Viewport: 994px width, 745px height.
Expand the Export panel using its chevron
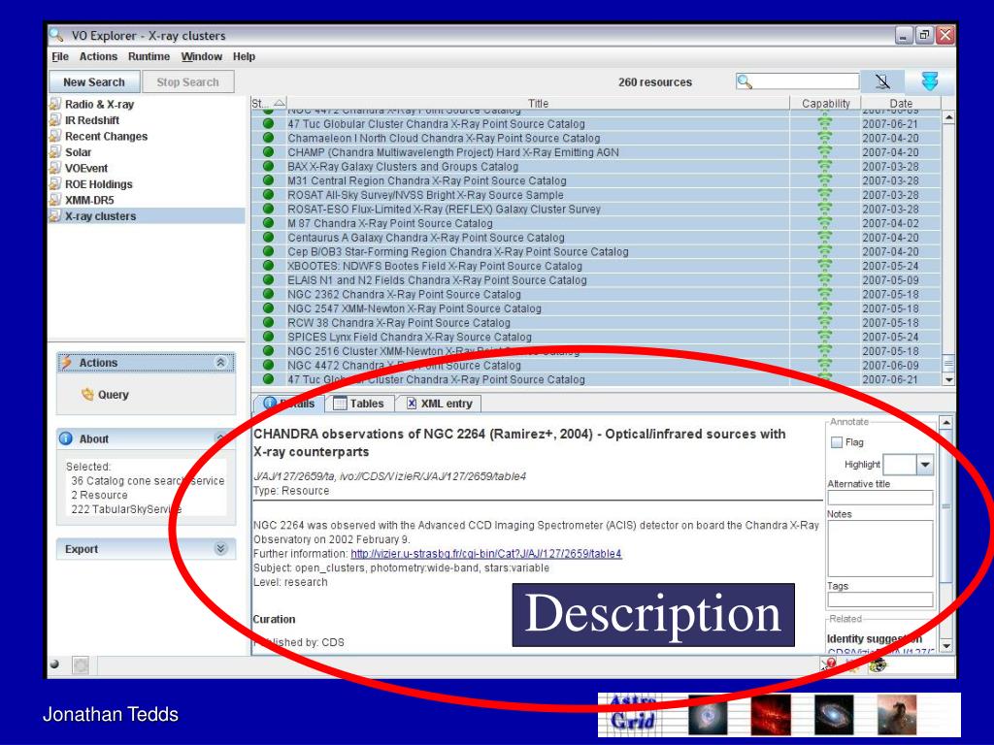point(220,549)
